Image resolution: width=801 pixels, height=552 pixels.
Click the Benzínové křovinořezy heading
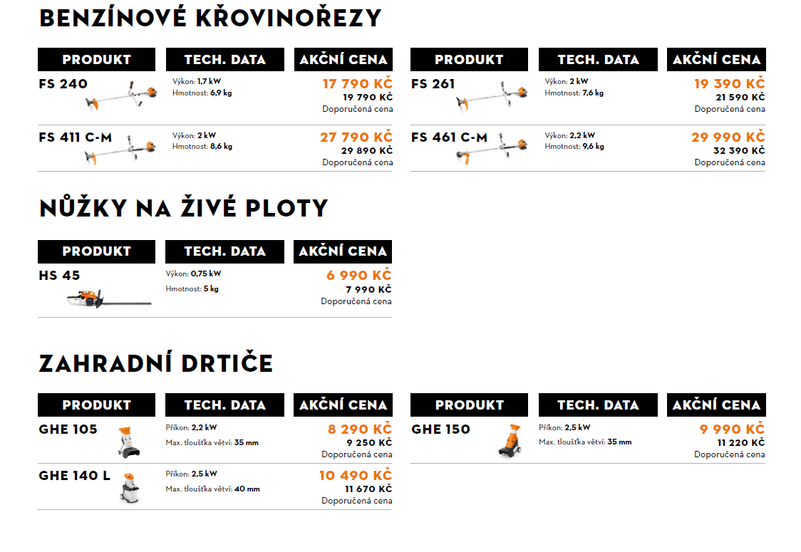210,19
